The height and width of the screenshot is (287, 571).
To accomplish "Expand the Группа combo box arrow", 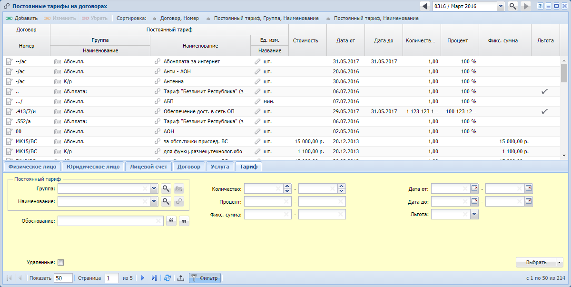I will 154,189.
